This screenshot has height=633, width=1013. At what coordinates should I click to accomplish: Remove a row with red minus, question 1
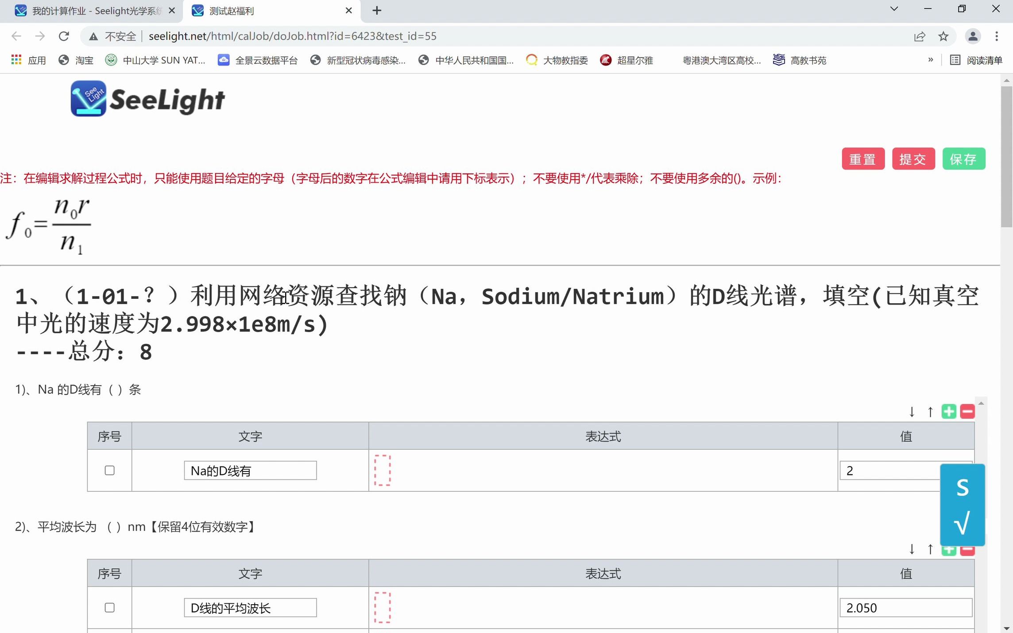click(967, 412)
